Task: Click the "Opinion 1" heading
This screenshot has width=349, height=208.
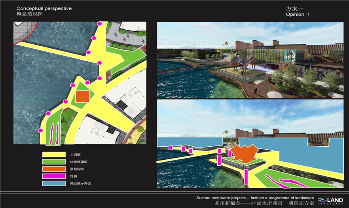Action: tap(298, 14)
